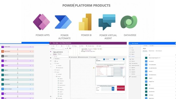Image resolution: width=176 pixels, height=99 pixels.
Task: Click Ayarlar in the Power Apps toolbar
Action: [x=99, y=46]
